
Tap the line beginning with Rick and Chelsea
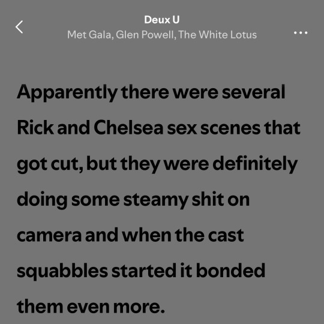[158, 128]
